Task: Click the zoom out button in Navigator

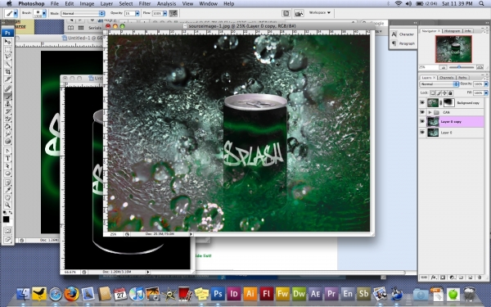Action: 443,67
